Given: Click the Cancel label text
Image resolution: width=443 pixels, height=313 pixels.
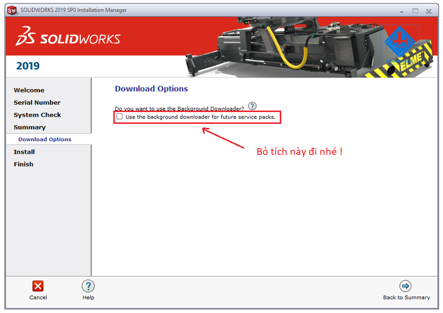Looking at the screenshot, I should point(38,298).
